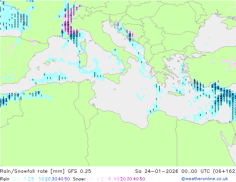Click the rain legend value 0.1
The width and height of the screenshot is (236, 182).
click(16, 179)
